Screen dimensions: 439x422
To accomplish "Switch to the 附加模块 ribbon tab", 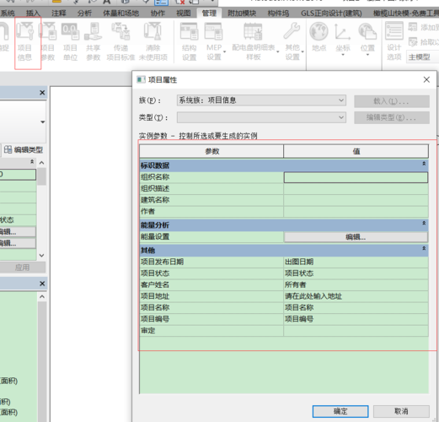I will tap(242, 14).
